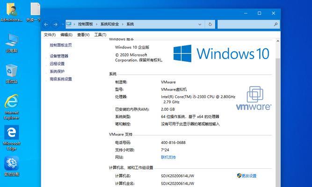
Task: Open 控制面板主页 link
Action: [x=61, y=45]
